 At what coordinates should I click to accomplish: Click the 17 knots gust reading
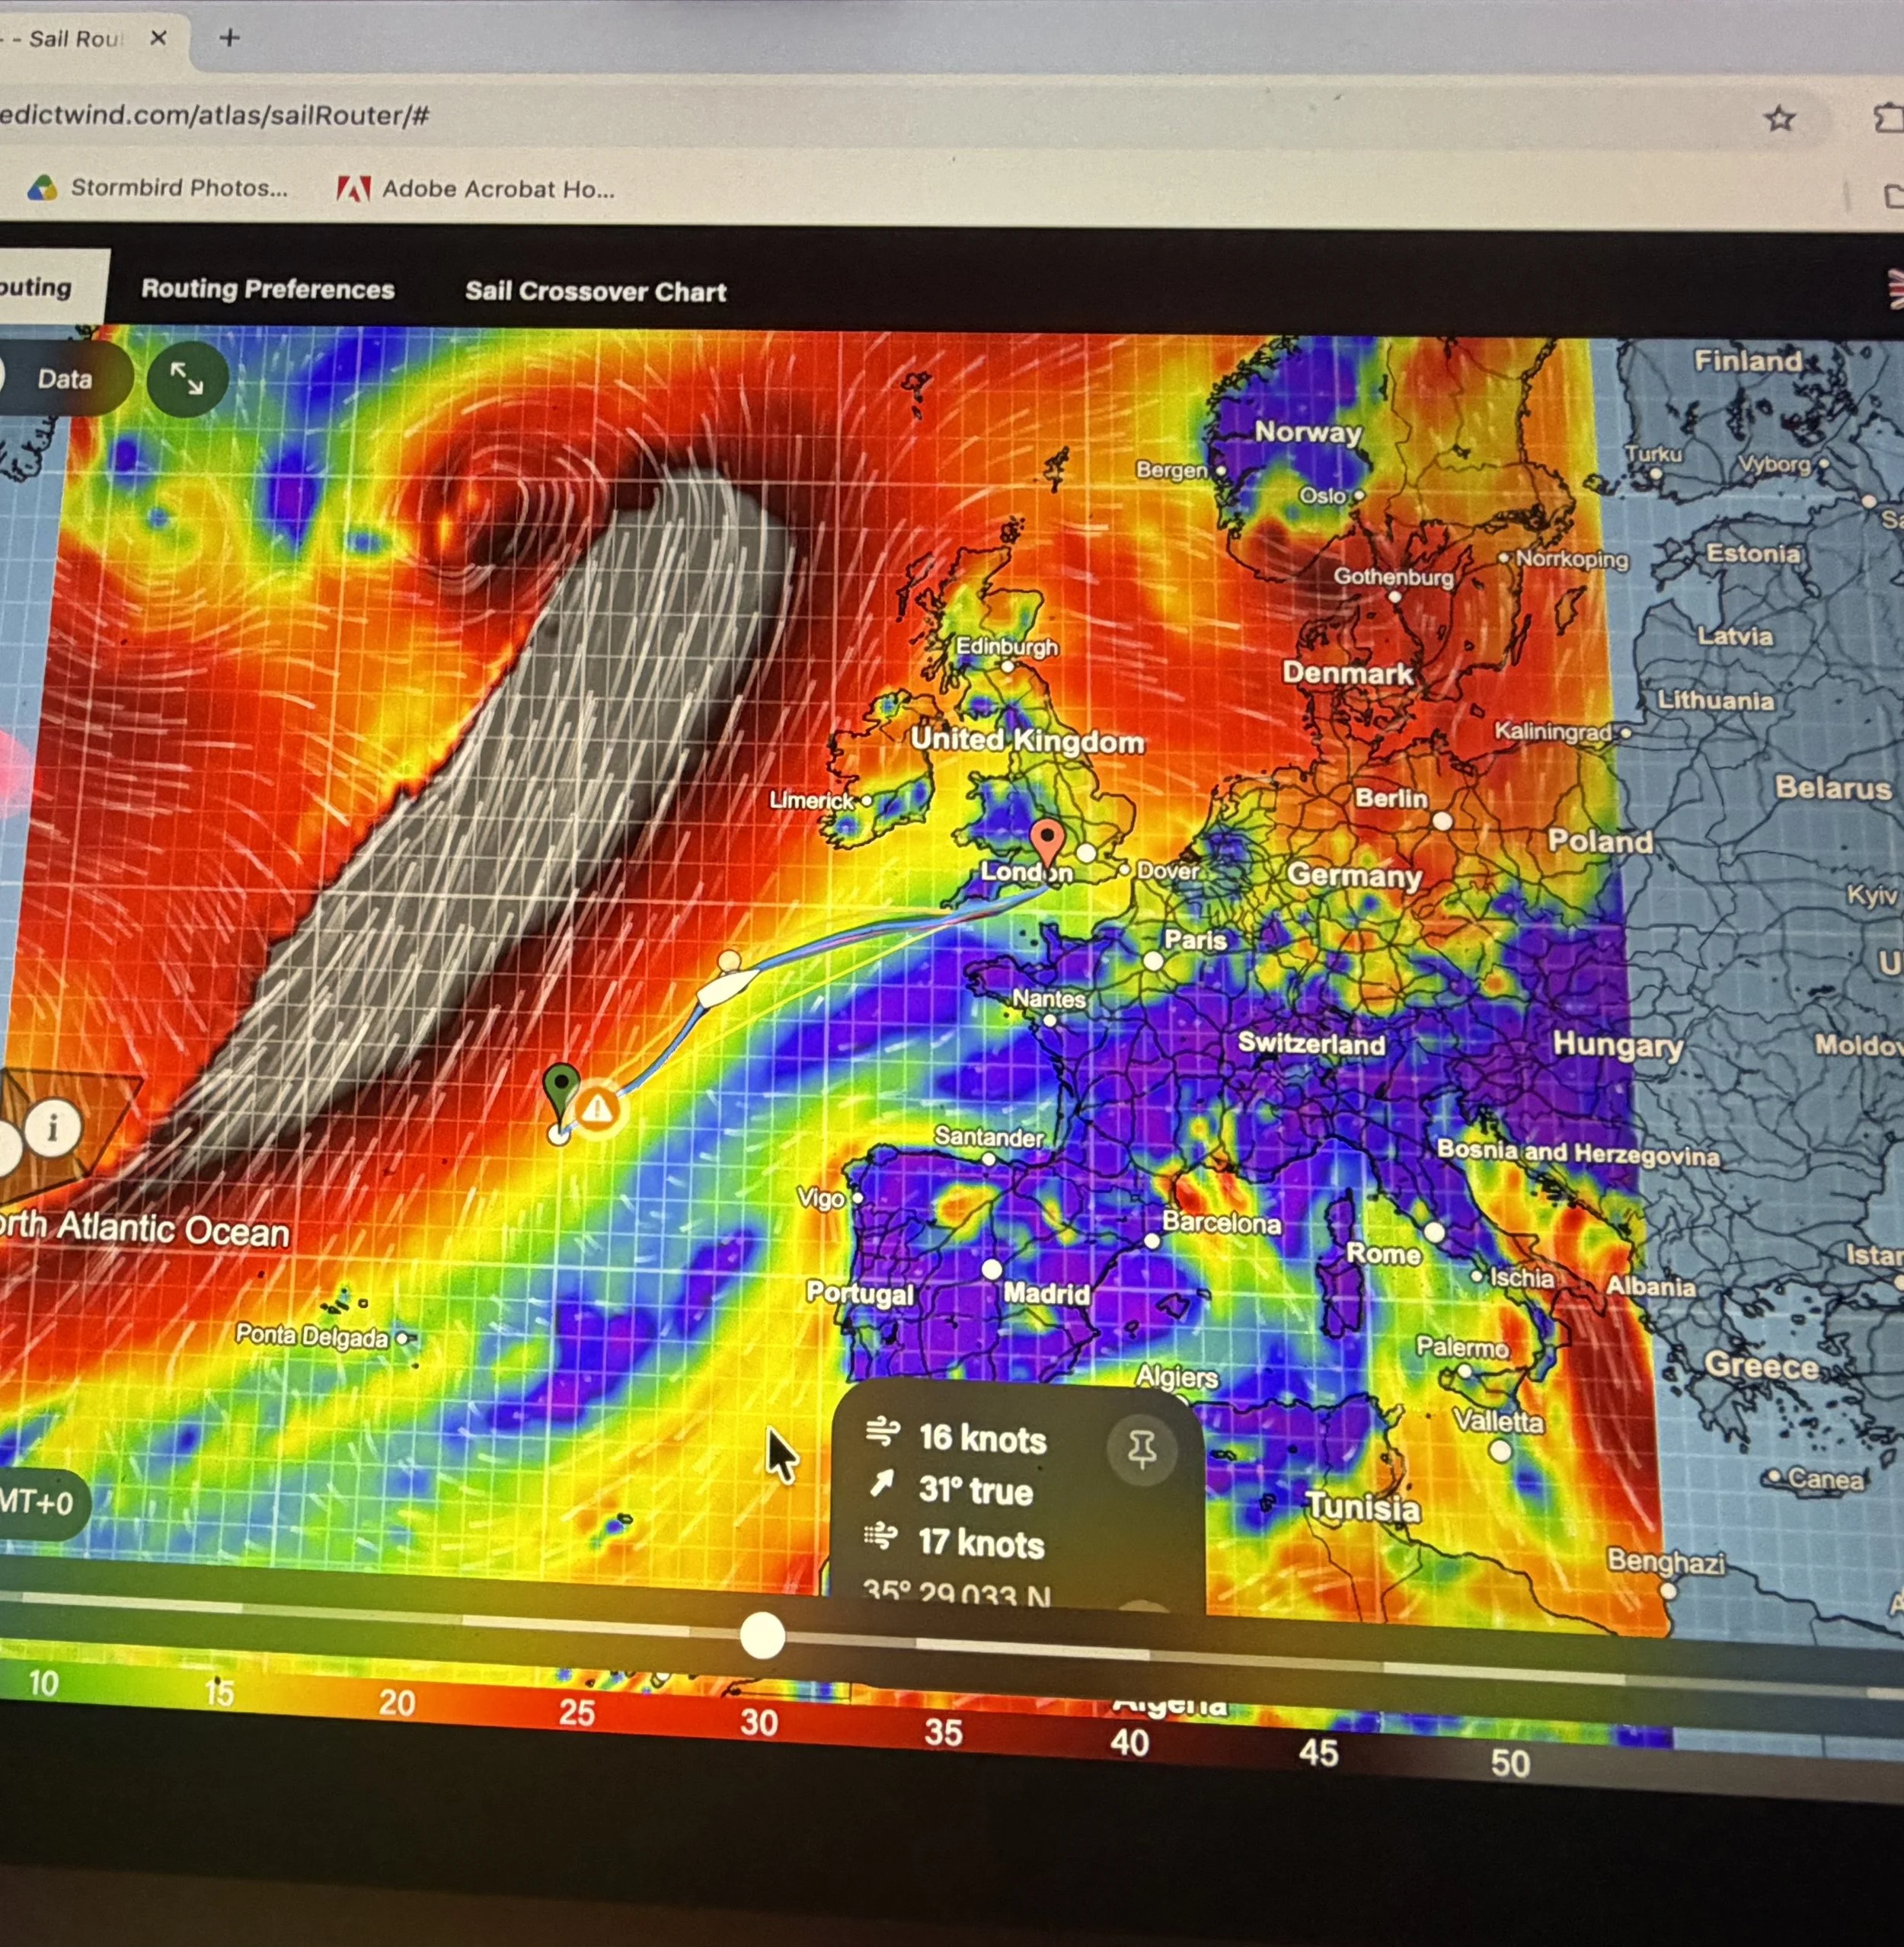(981, 1543)
